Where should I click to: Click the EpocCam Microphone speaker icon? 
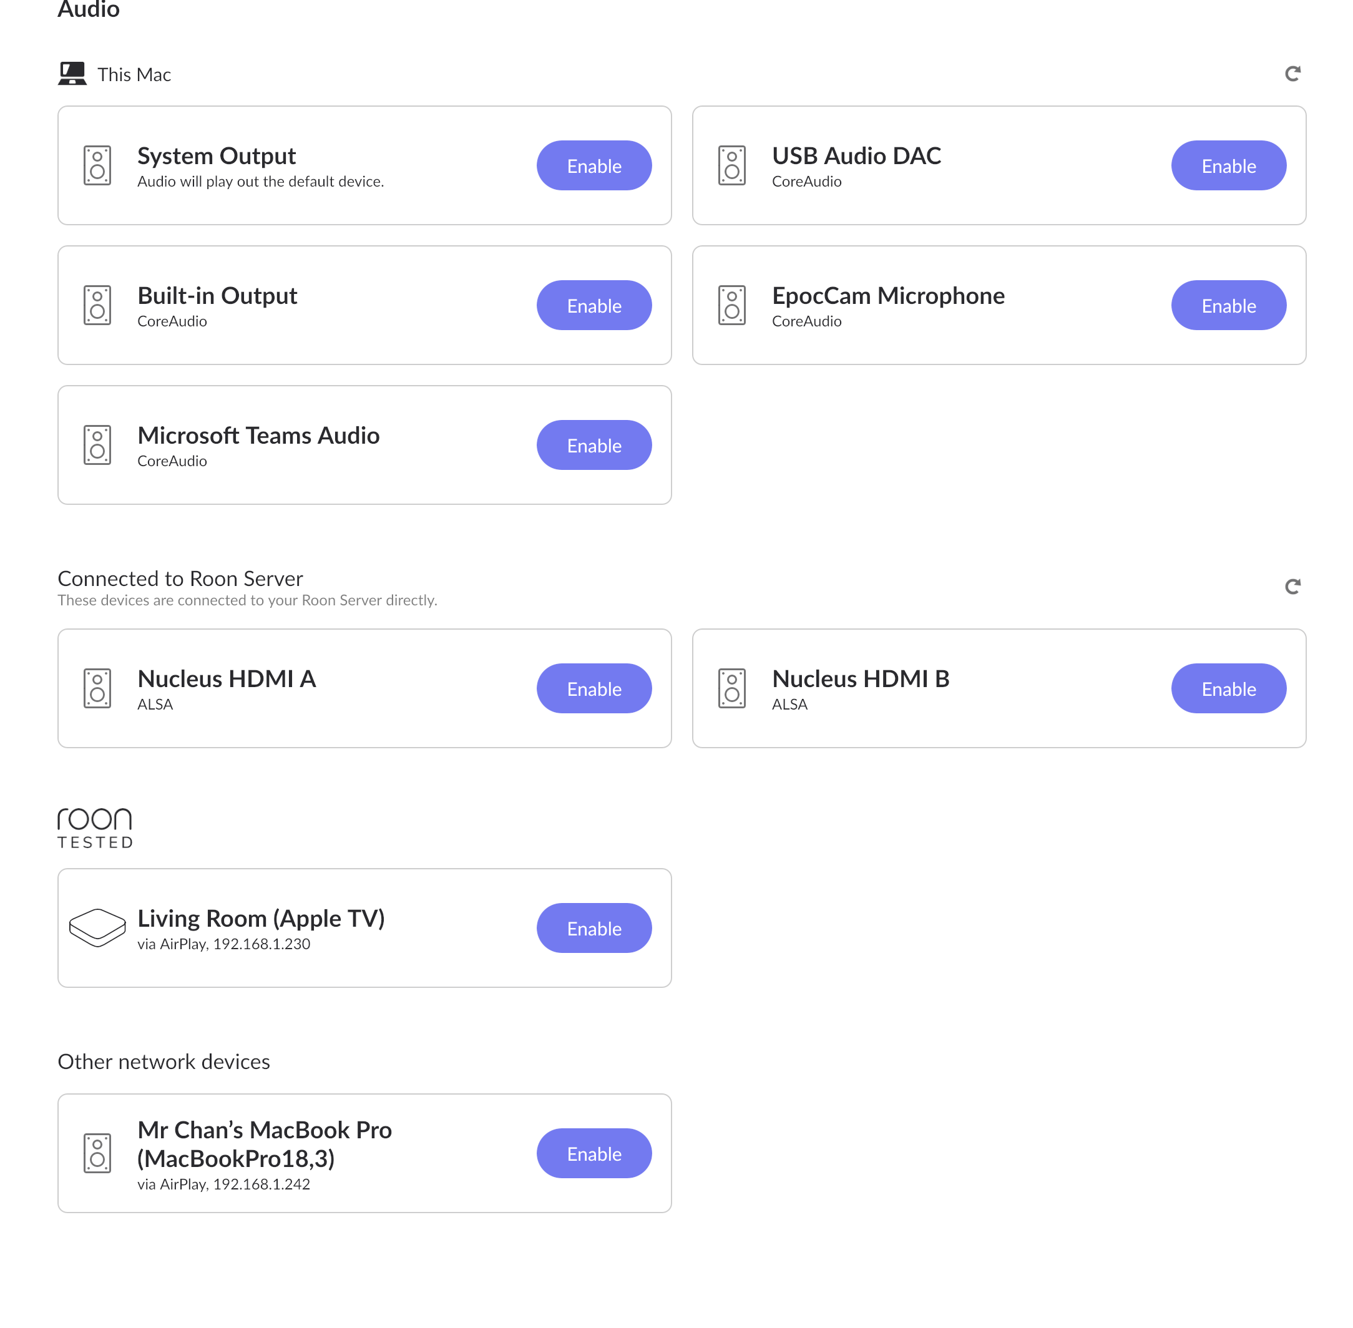click(731, 306)
